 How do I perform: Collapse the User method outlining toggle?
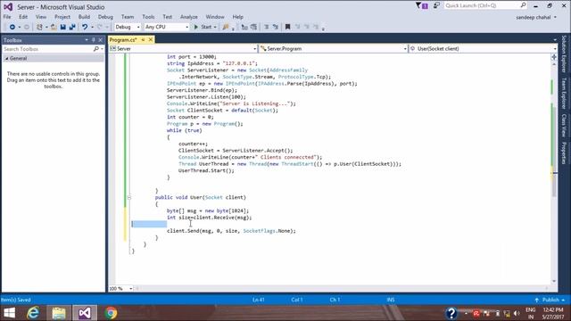(x=129, y=197)
